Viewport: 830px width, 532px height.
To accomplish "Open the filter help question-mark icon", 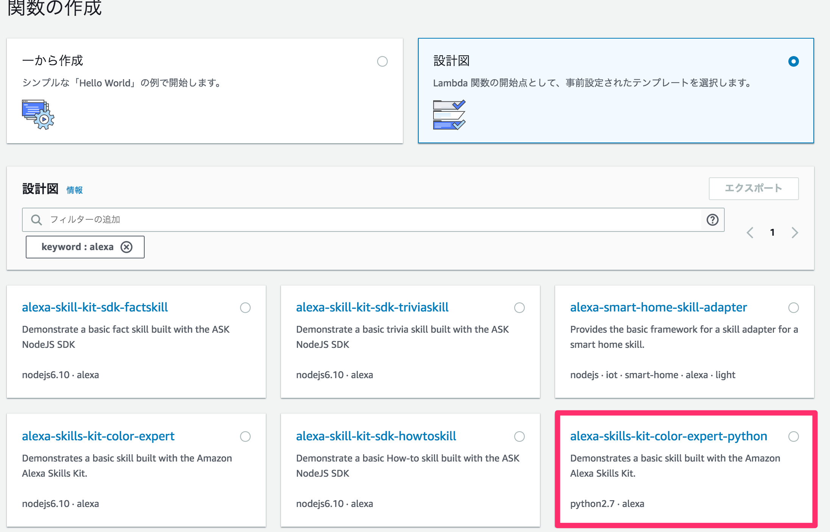I will pyautogui.click(x=713, y=220).
